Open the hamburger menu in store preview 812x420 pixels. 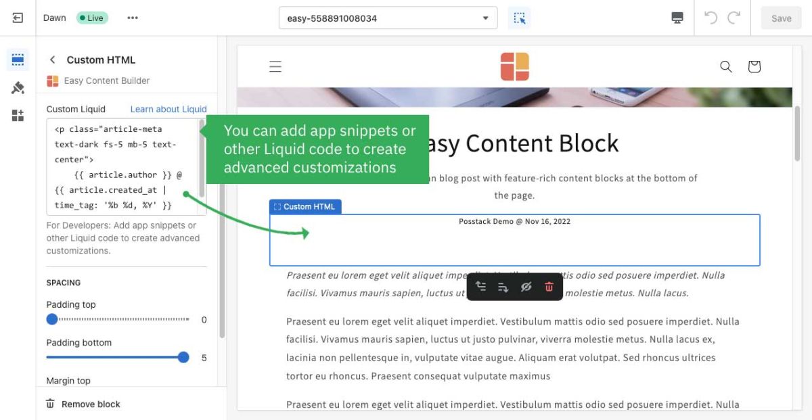tap(275, 66)
